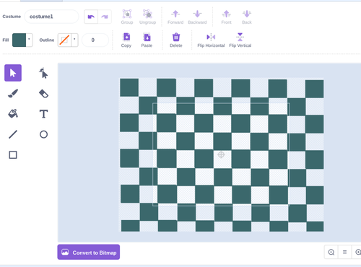The width and height of the screenshot is (361, 267).
Task: Select the Brush tool
Action: tap(13, 94)
